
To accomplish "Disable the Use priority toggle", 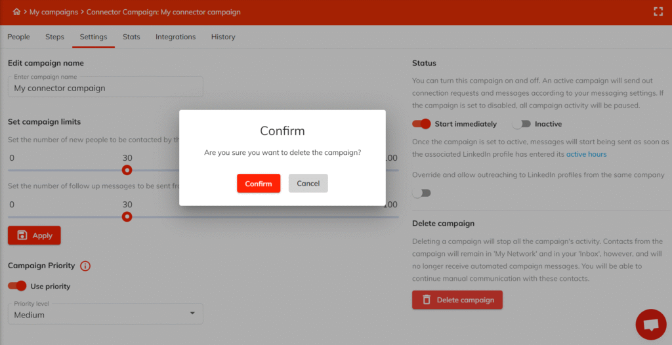I will (18, 286).
